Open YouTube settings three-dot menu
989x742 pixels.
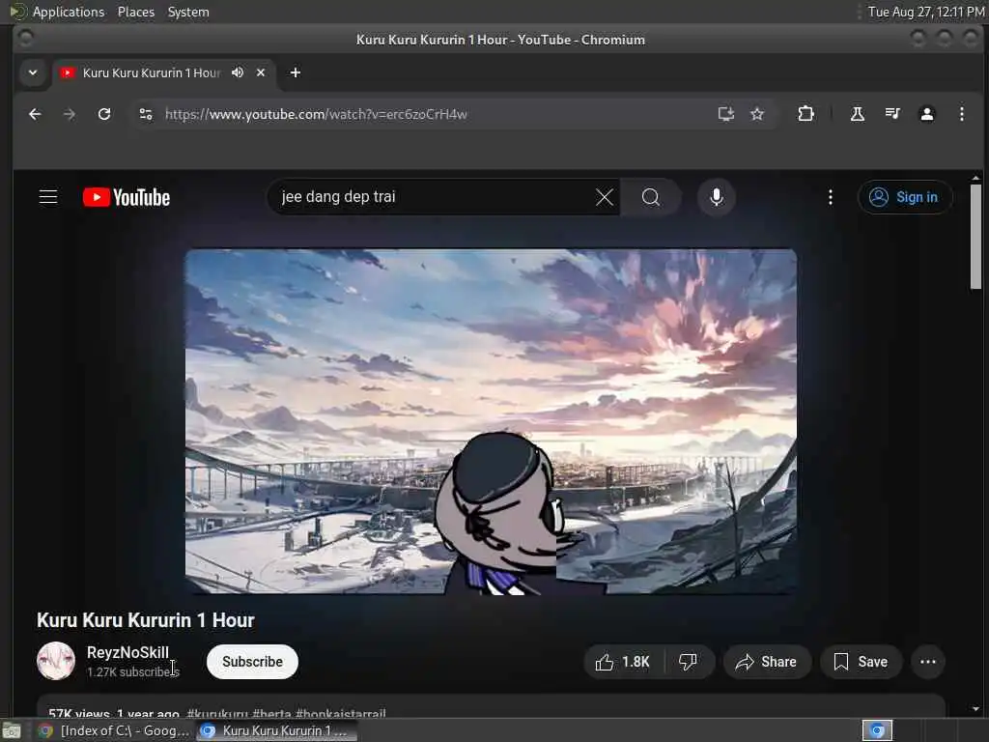click(x=830, y=197)
